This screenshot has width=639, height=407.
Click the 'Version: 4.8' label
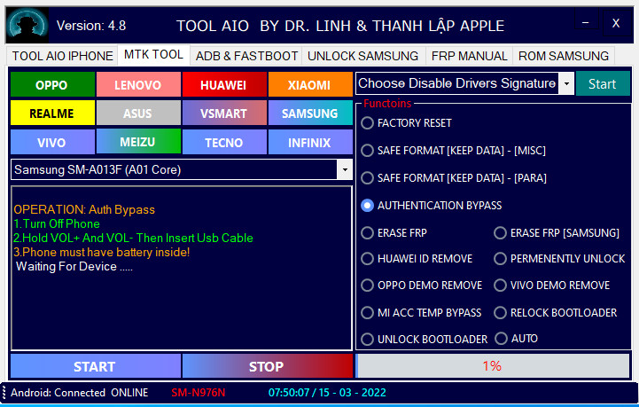(91, 26)
